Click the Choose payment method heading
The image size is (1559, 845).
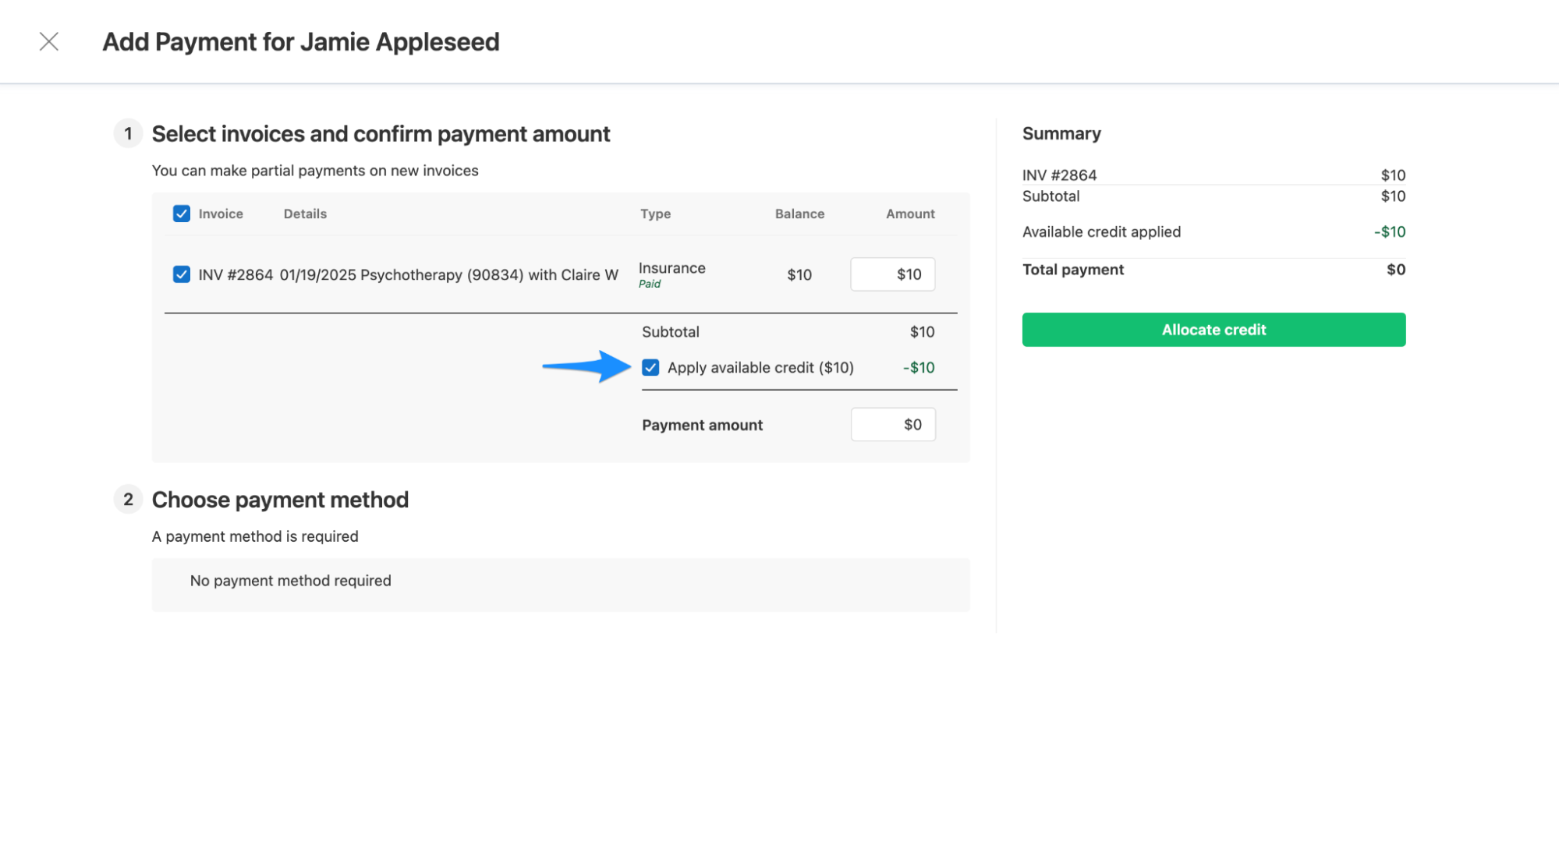click(280, 500)
